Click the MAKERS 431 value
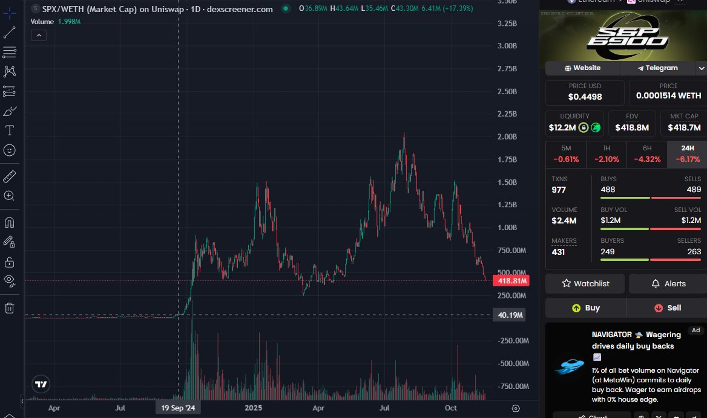The width and height of the screenshot is (707, 418). [558, 252]
